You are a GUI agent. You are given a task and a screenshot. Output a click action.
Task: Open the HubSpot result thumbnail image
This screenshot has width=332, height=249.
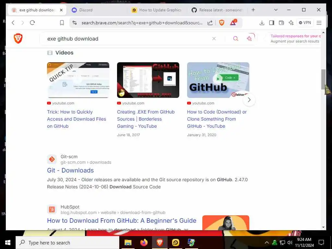(226, 223)
